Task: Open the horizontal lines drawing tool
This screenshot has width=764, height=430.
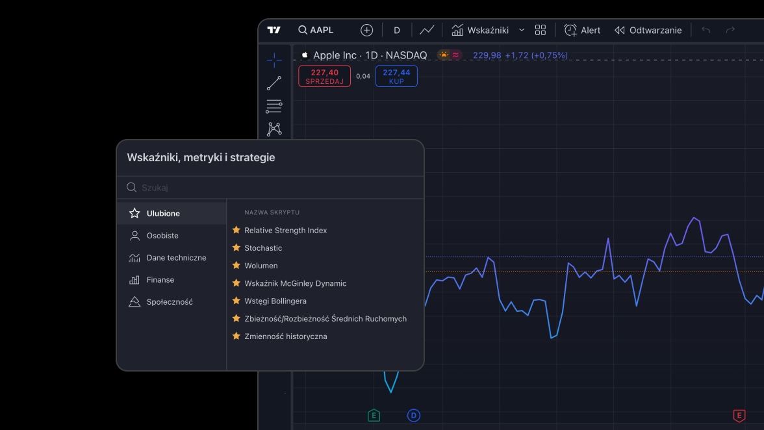Action: 274,106
